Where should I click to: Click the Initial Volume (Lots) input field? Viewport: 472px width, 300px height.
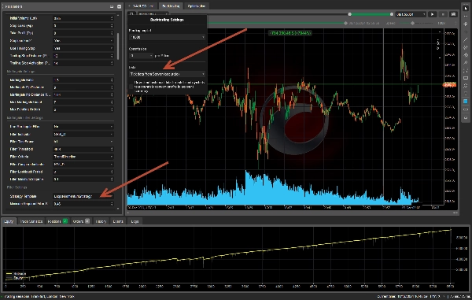coord(83,18)
